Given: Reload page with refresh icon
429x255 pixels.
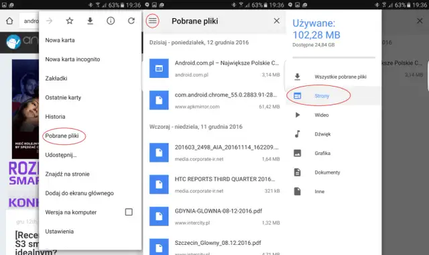Looking at the screenshot, I should [131, 21].
